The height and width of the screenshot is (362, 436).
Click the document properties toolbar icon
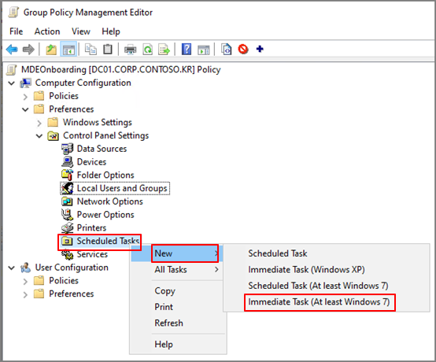[x=227, y=50]
